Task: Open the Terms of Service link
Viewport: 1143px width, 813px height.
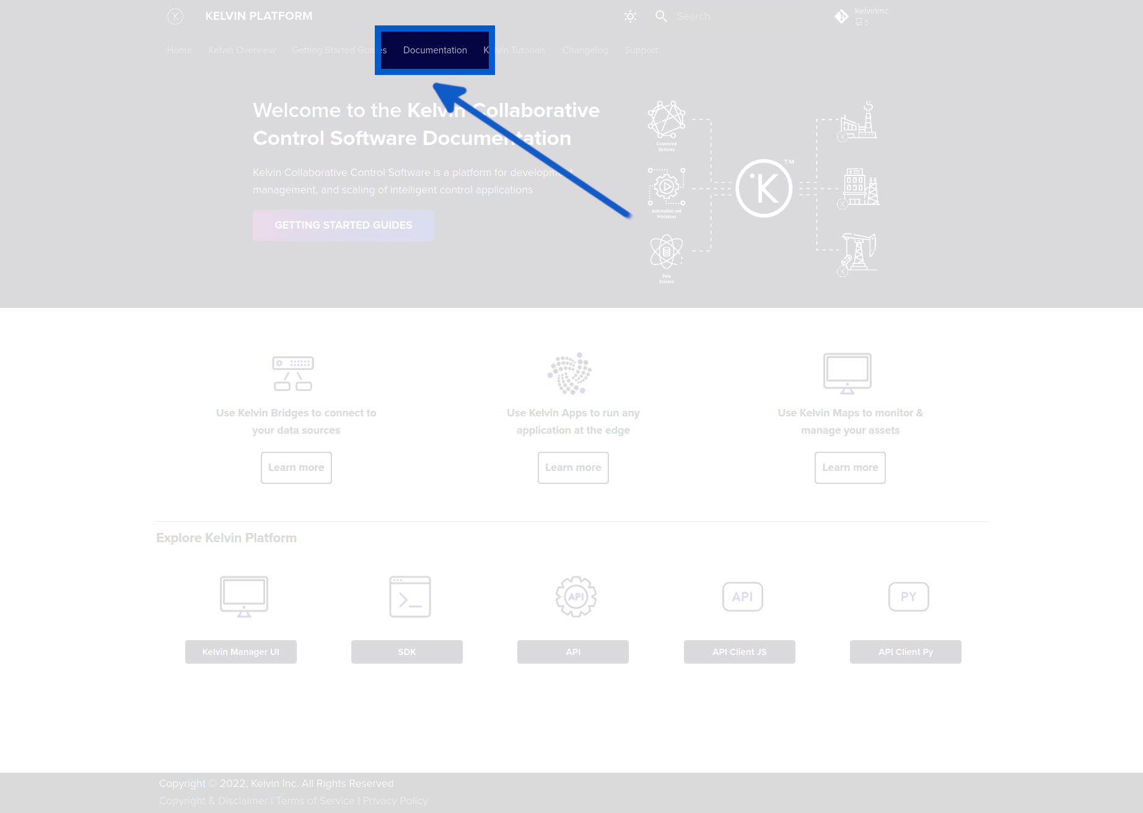Action: pyautogui.click(x=315, y=801)
